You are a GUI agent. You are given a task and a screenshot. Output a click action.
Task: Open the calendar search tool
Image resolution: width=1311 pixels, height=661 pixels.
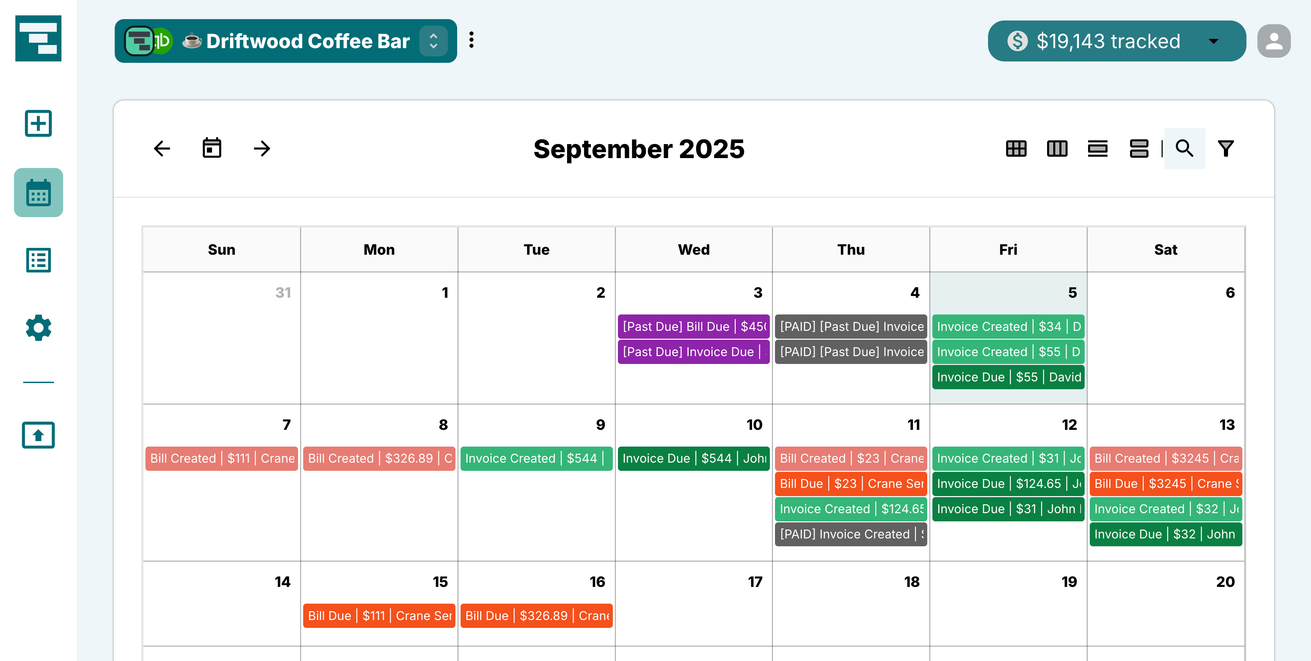point(1184,149)
